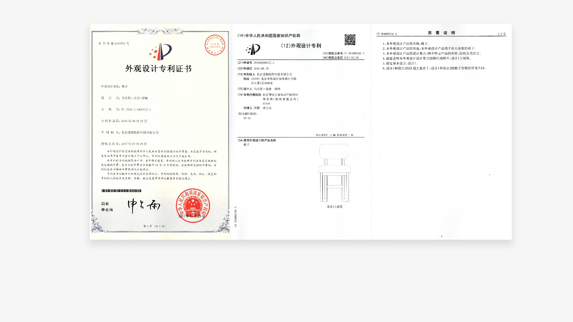Click the page indicator 1/1 页
The height and width of the screenshot is (322, 573).
click(502, 34)
